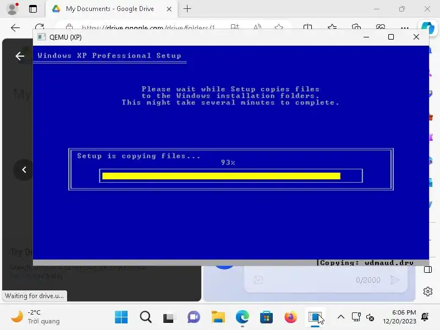Switch to Microsoft Edge on taskbar
440x330 pixels.
tap(242, 317)
